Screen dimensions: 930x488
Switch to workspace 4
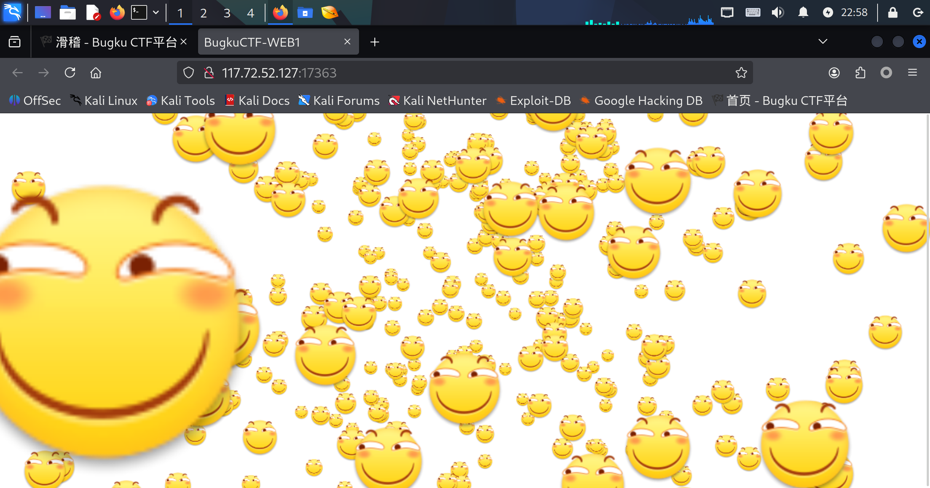[x=251, y=13]
